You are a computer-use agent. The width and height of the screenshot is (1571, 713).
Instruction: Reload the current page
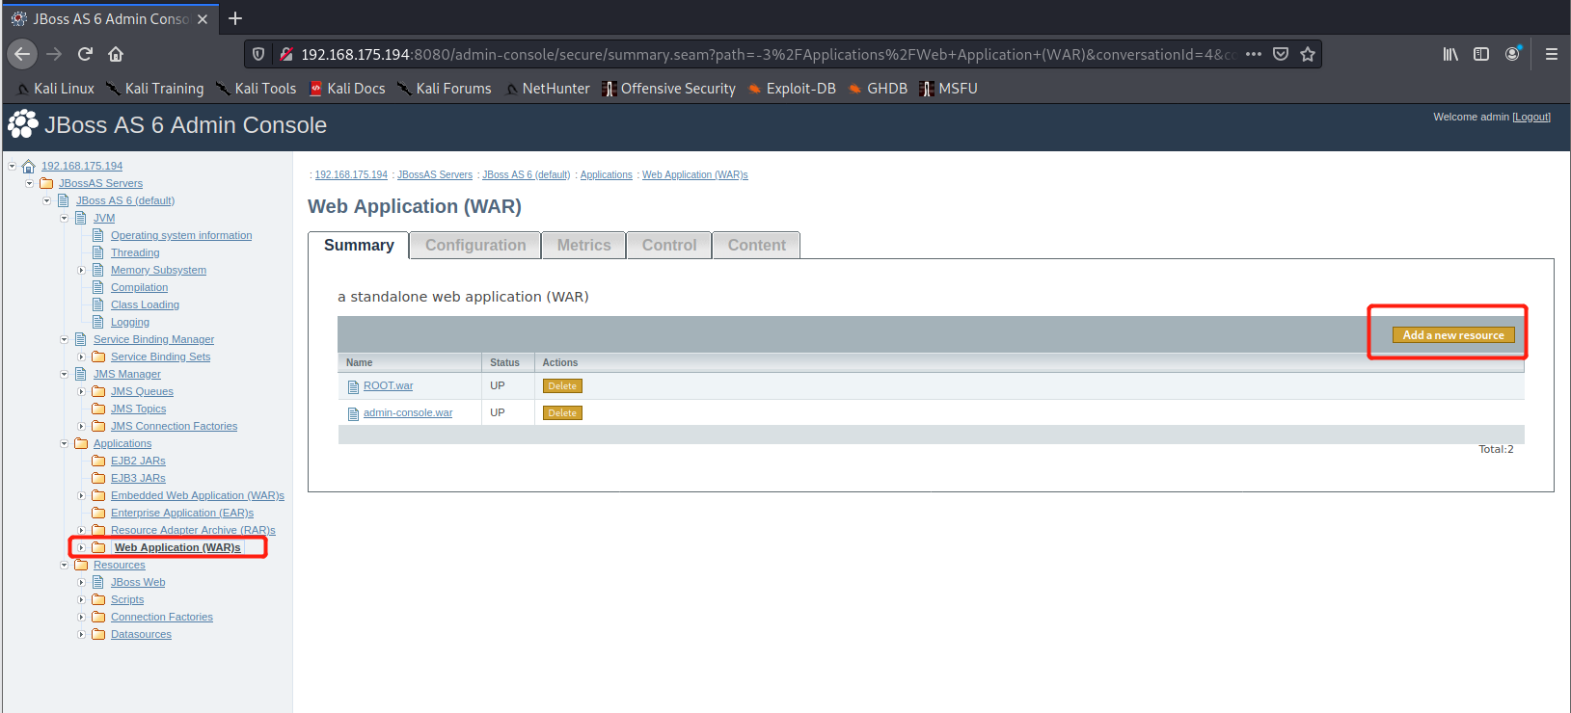tap(85, 54)
